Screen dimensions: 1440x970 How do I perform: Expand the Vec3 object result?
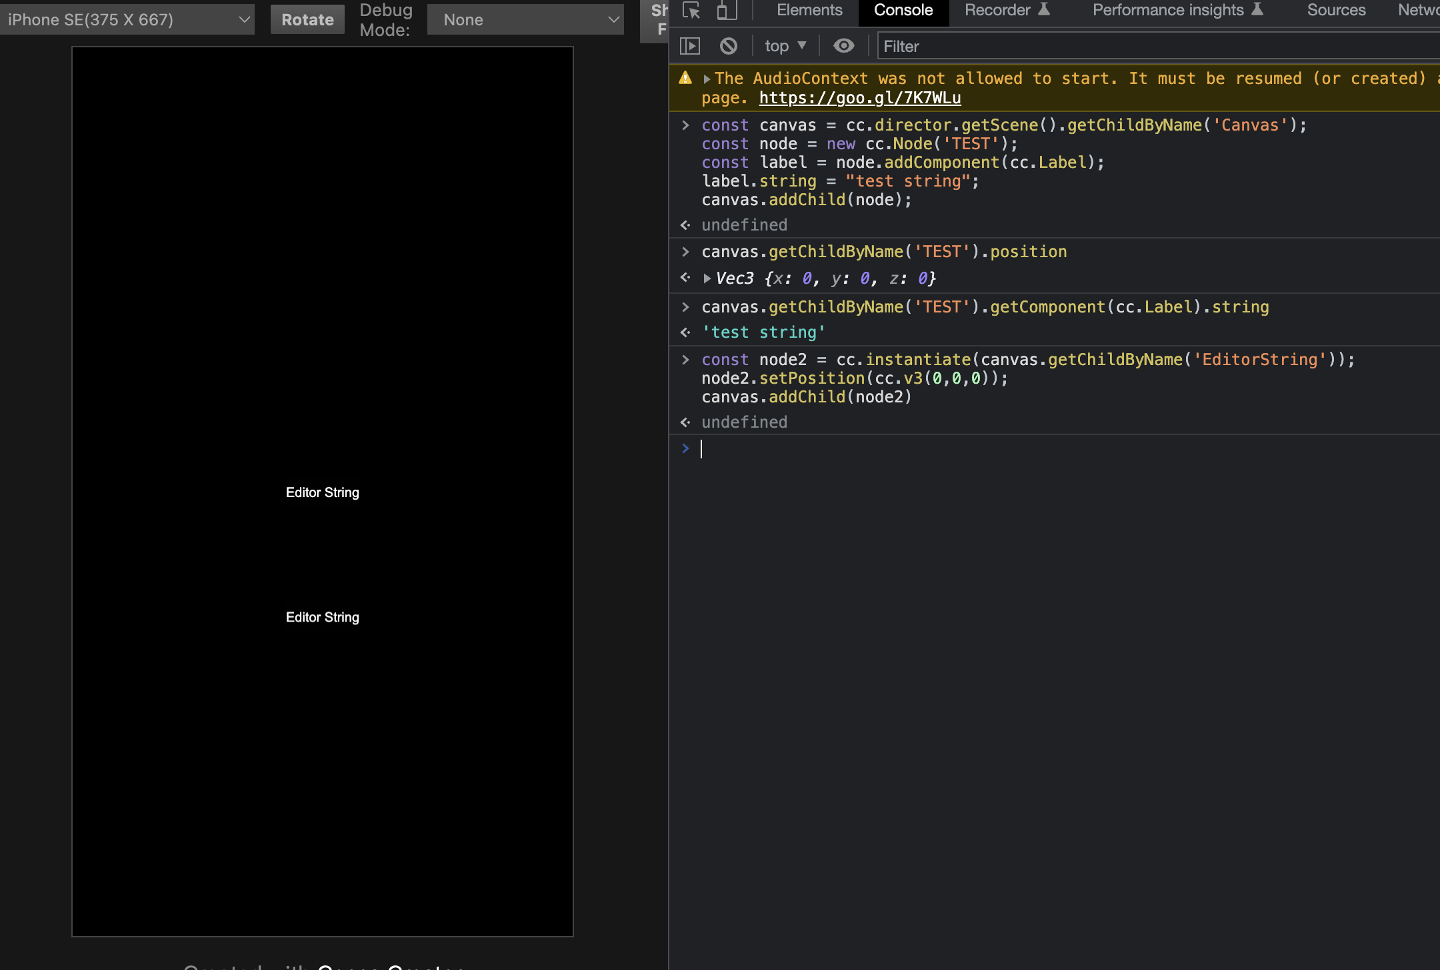[707, 278]
